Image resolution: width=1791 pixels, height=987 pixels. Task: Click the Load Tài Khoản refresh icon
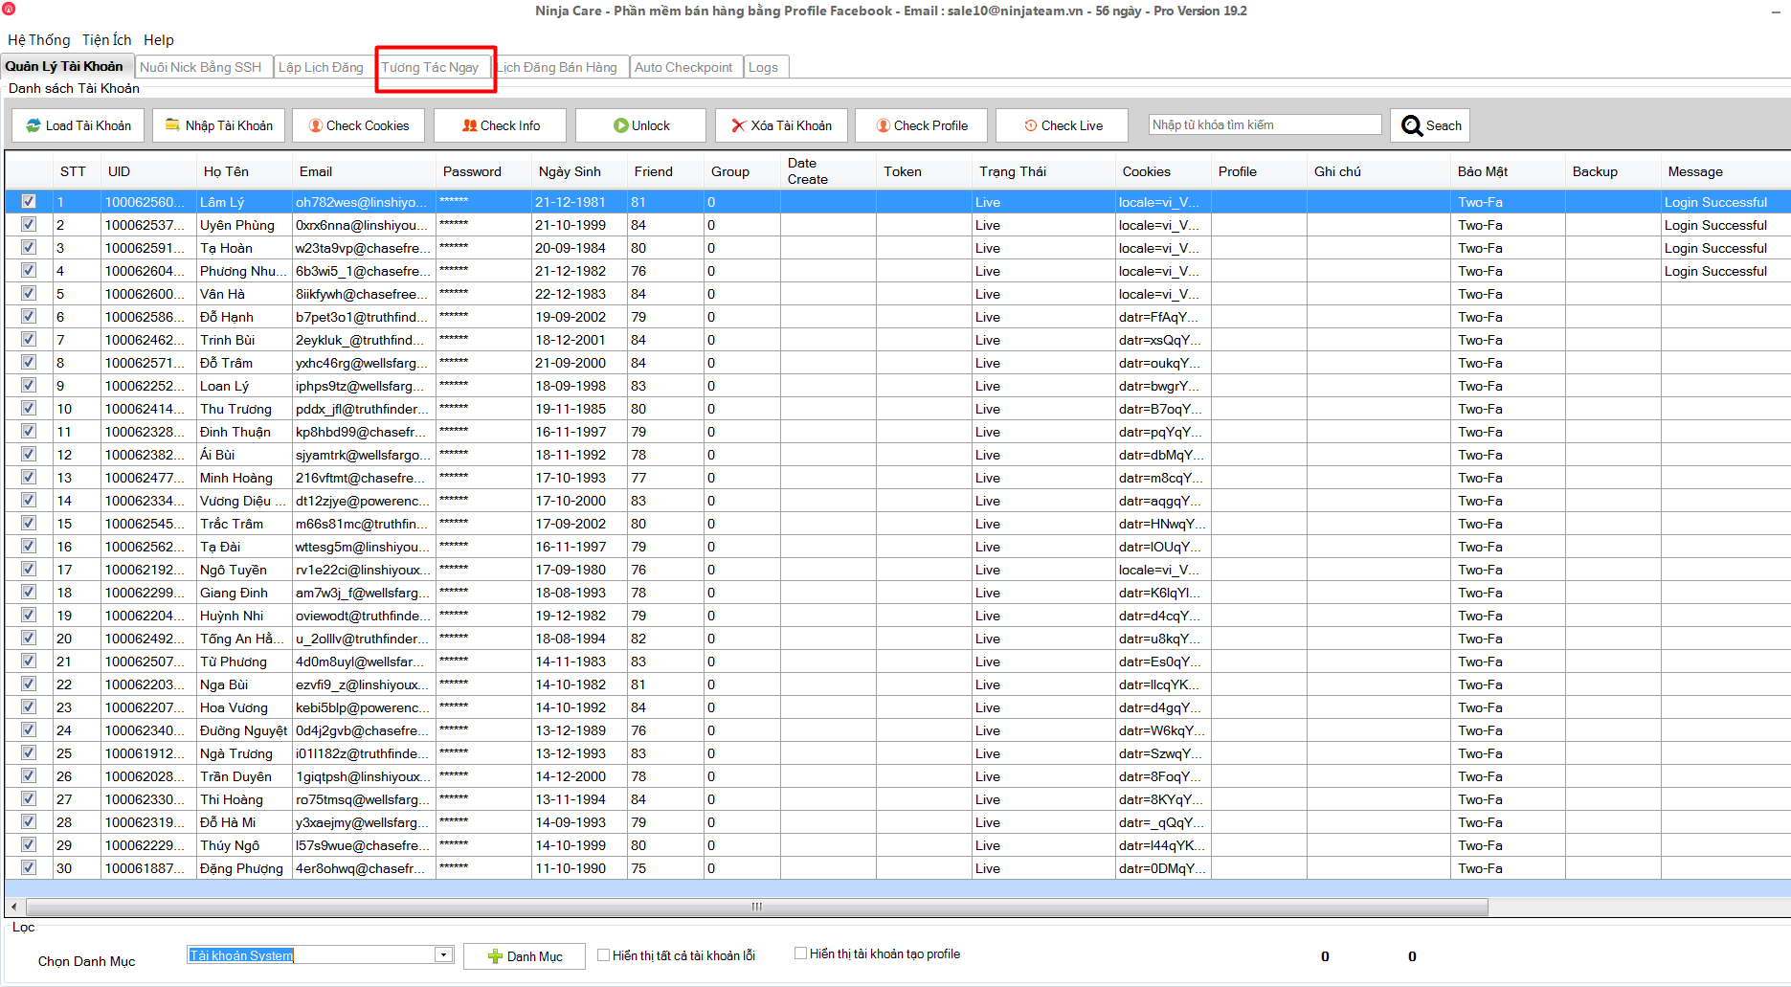pyautogui.click(x=34, y=125)
